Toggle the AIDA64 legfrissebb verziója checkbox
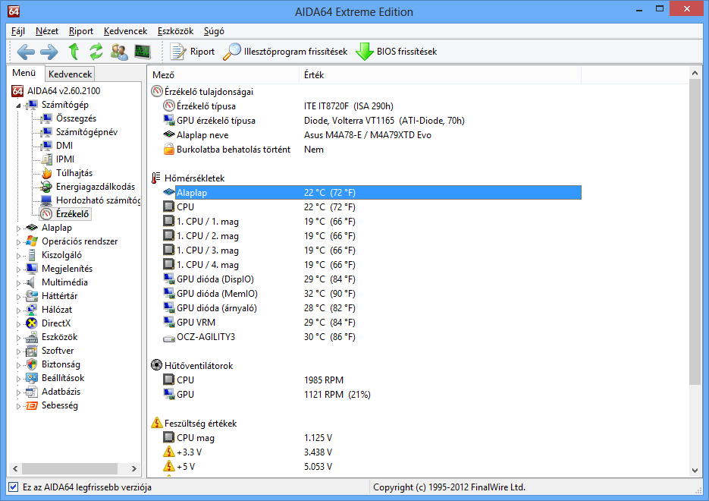Image resolution: width=709 pixels, height=501 pixels. coord(14,487)
